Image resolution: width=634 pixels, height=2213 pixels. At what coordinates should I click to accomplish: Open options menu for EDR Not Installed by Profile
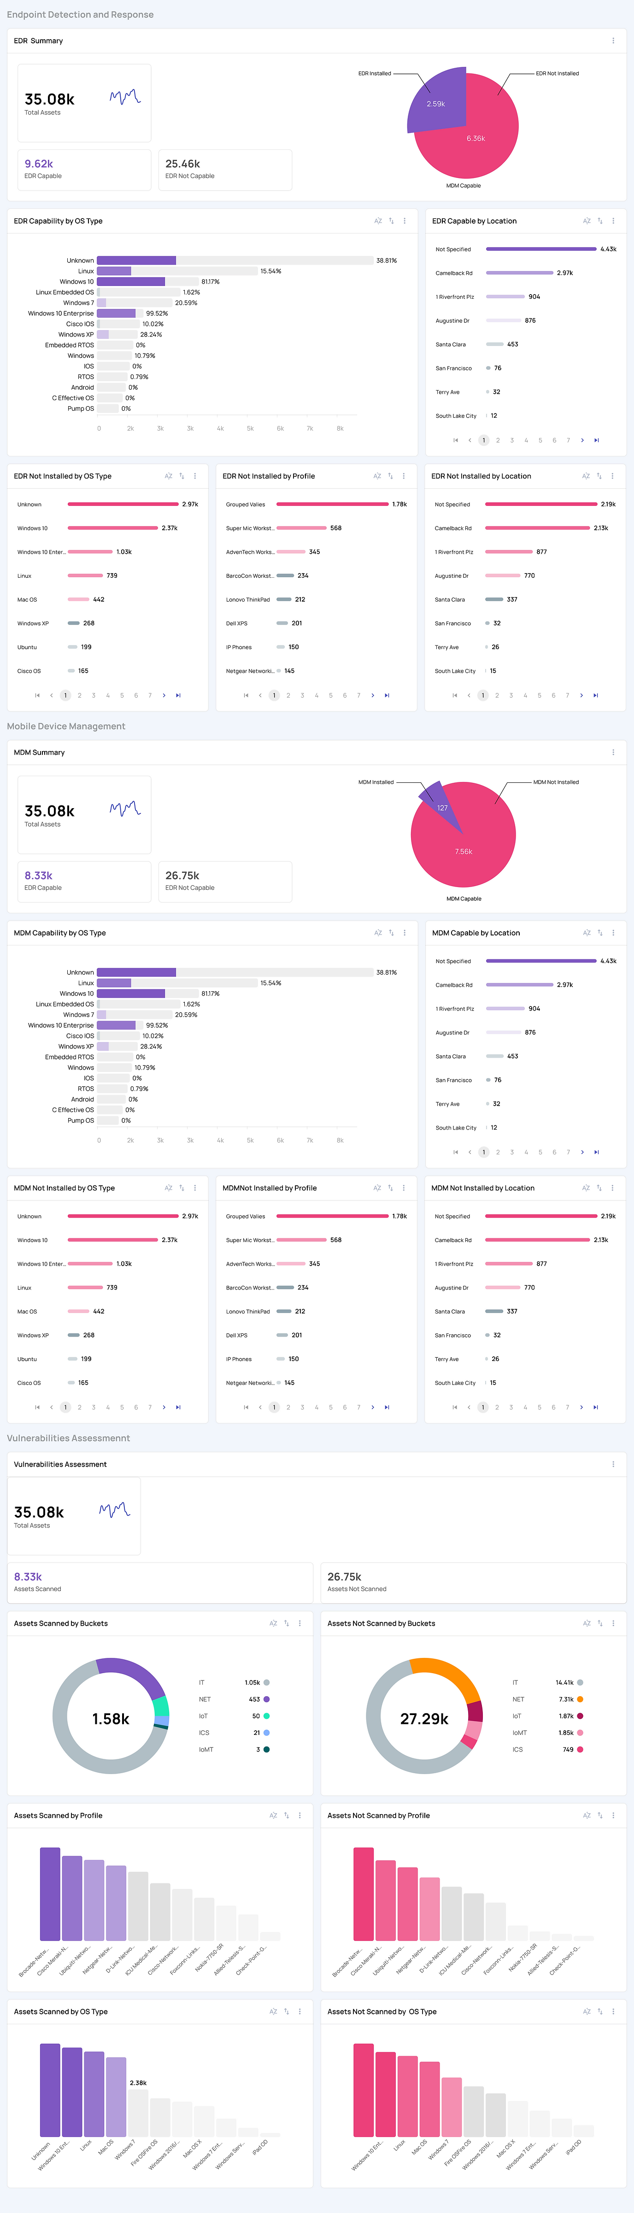pos(404,476)
